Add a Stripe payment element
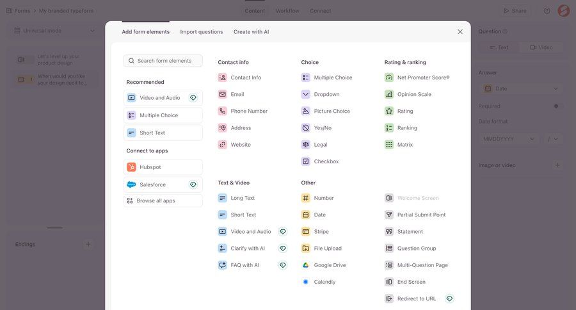The height and width of the screenshot is (310, 576). coord(315,232)
